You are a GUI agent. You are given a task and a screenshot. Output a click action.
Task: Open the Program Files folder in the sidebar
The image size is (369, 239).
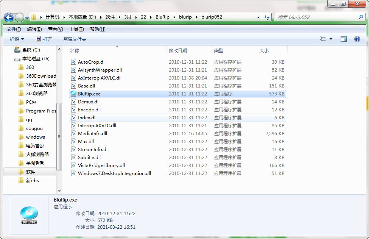pyautogui.click(x=37, y=111)
